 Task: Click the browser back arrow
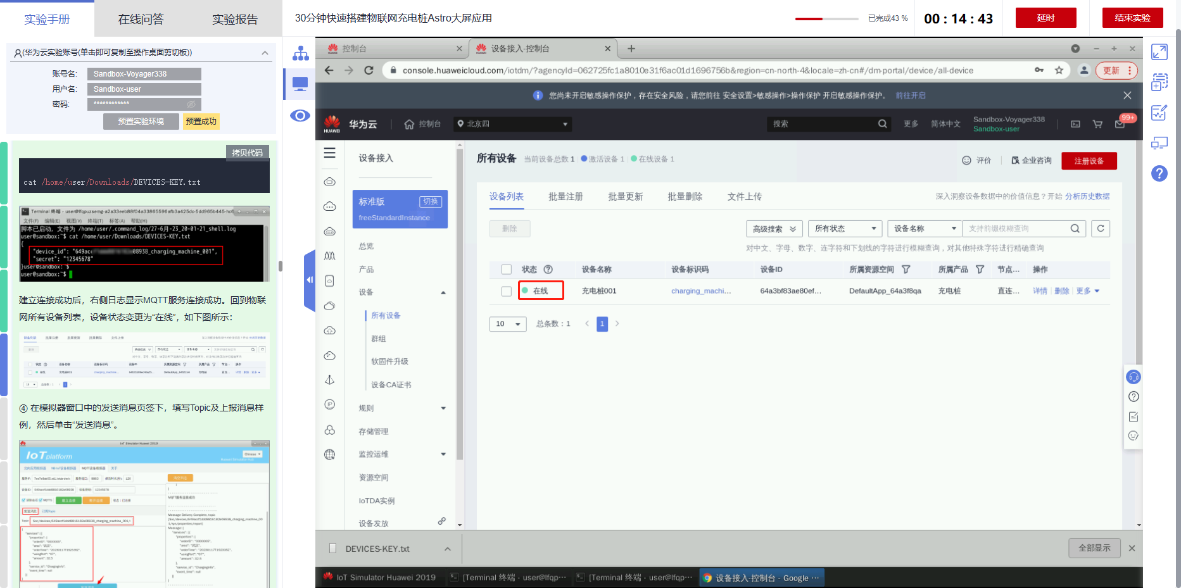click(329, 70)
